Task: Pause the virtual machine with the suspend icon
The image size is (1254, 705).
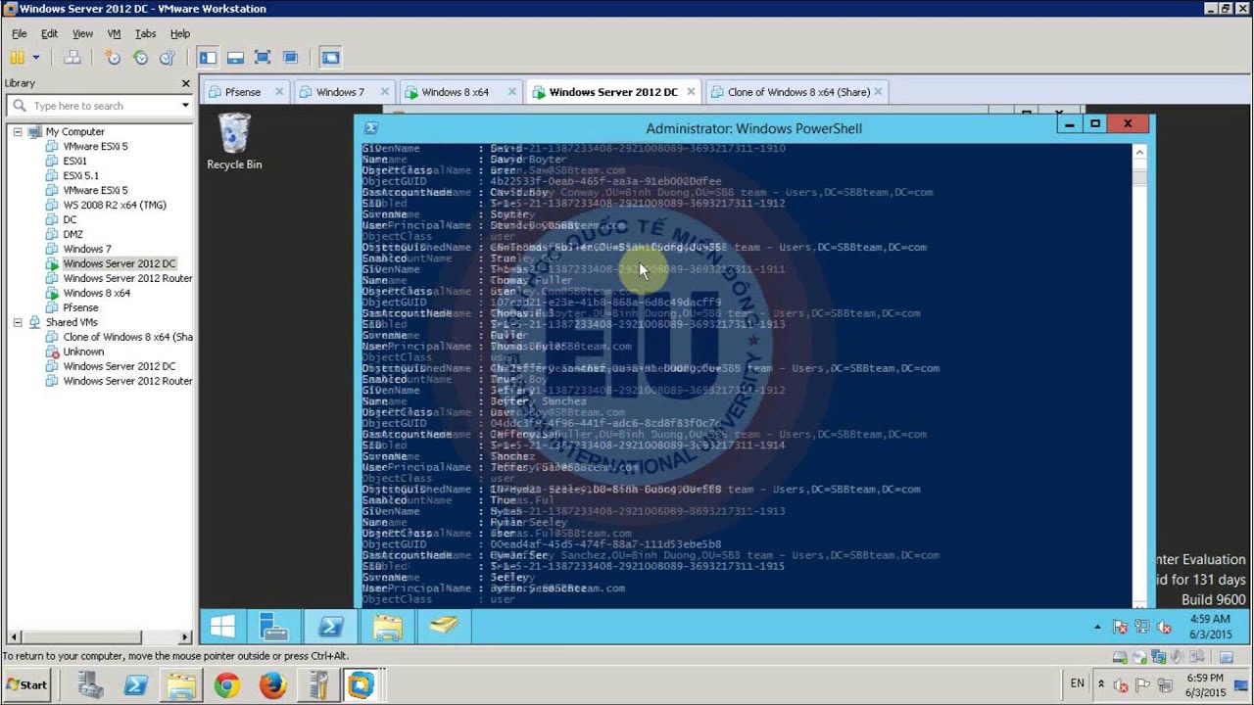Action: [x=17, y=58]
